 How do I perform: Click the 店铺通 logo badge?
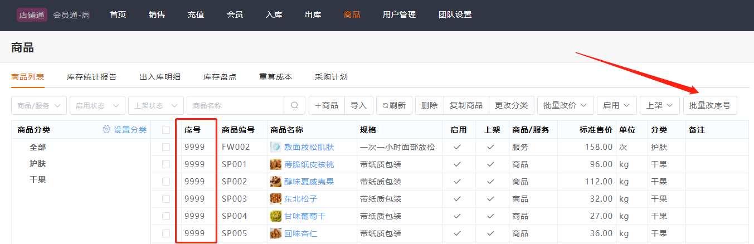[31, 15]
